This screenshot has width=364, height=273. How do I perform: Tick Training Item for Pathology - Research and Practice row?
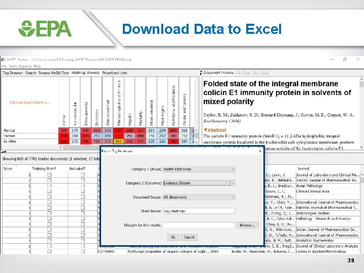[49, 219]
